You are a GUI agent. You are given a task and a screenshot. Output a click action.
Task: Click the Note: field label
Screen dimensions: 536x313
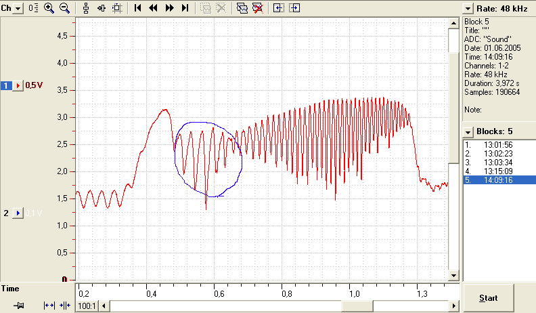coord(473,110)
